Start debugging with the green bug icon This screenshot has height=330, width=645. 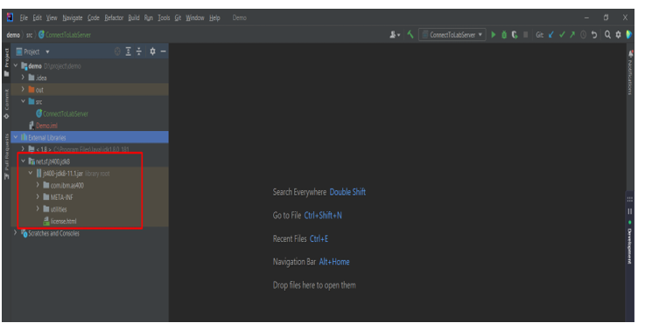coord(504,35)
